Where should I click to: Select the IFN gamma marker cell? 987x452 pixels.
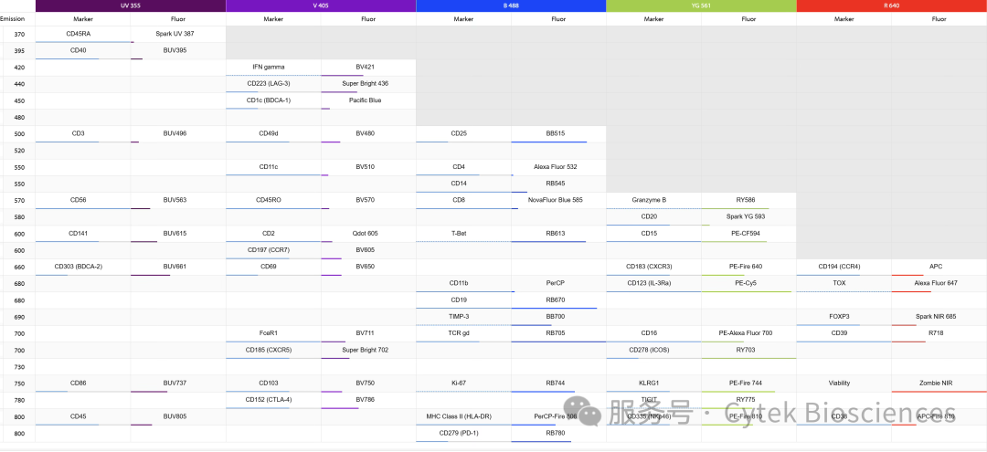pos(273,68)
